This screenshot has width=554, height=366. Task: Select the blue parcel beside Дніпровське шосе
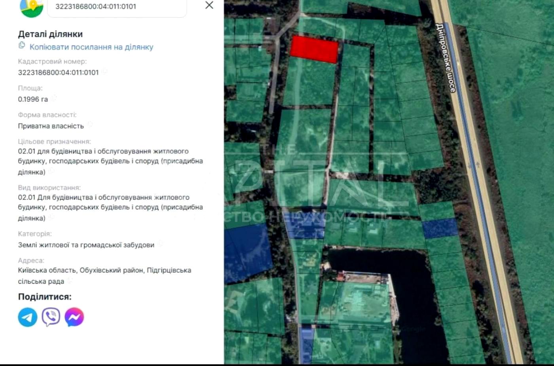[440, 228]
